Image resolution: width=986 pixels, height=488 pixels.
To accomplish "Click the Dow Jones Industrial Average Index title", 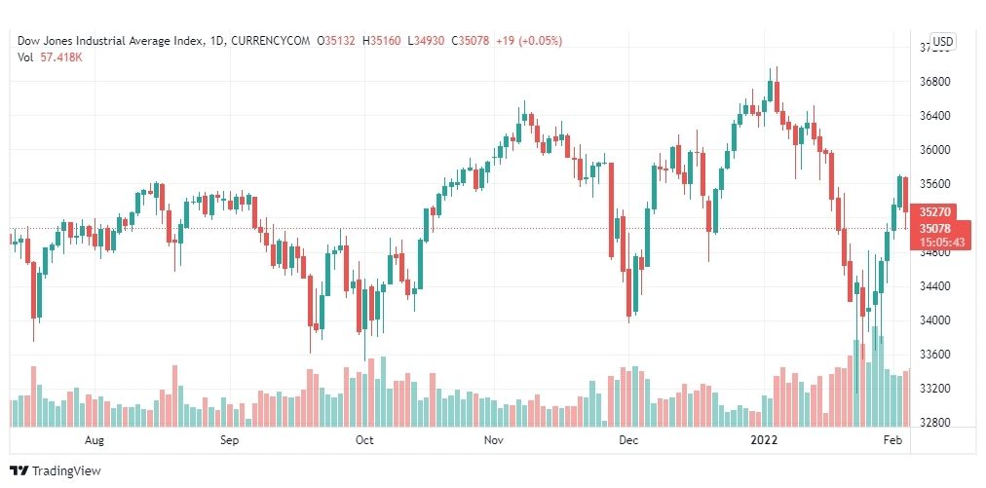I will [x=110, y=41].
